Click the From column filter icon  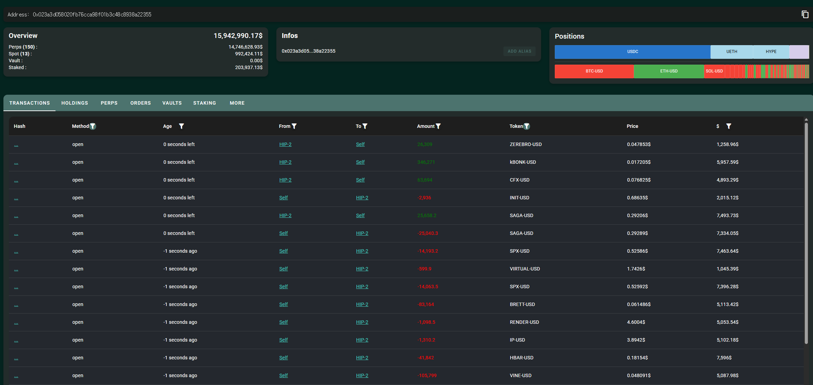coord(294,126)
